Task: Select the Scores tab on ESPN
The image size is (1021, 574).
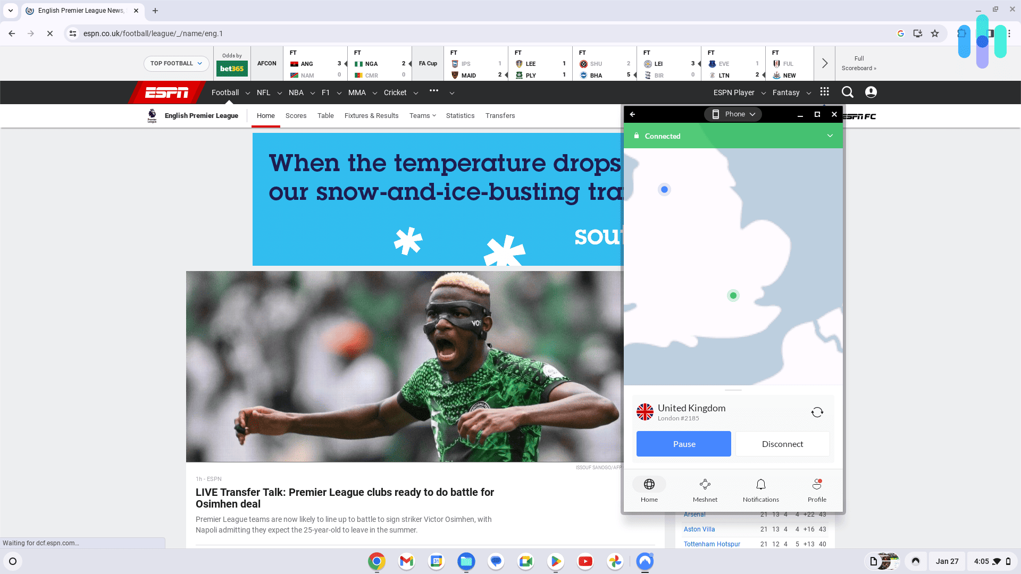Action: [x=295, y=116]
